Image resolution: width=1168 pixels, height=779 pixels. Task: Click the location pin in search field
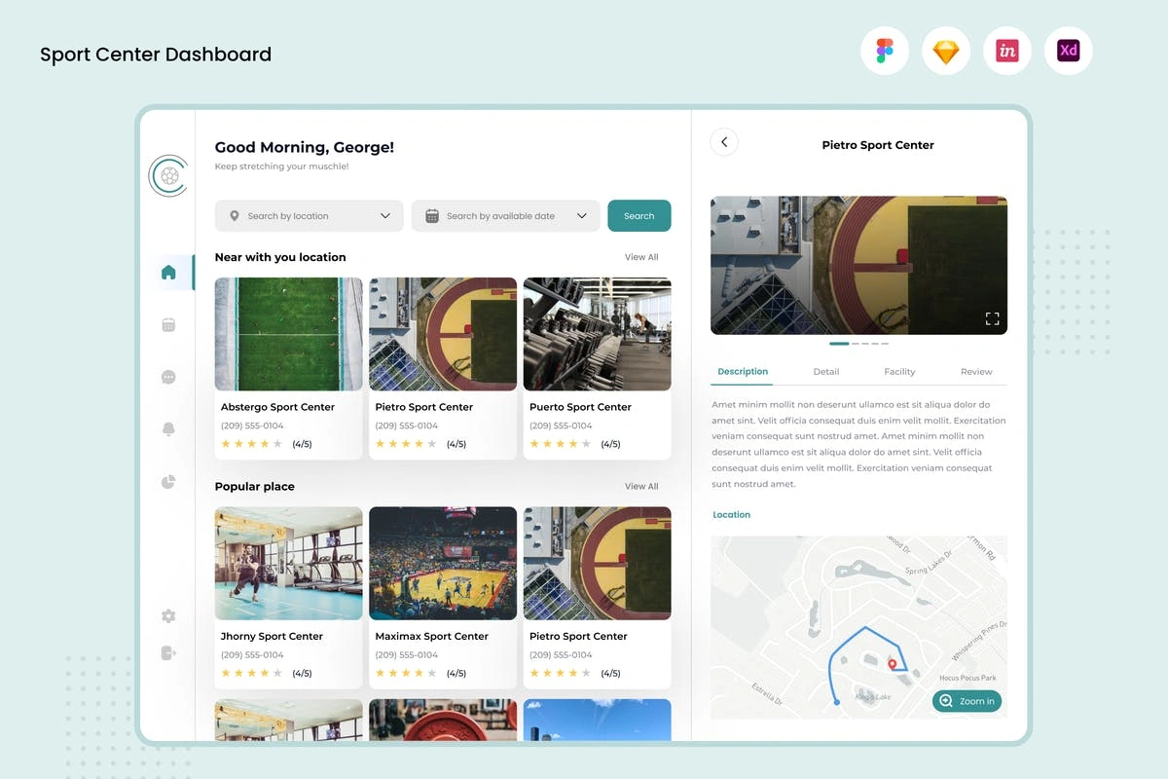[235, 216]
